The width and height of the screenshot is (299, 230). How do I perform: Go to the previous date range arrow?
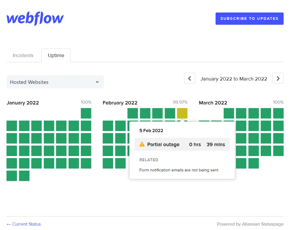pos(190,78)
